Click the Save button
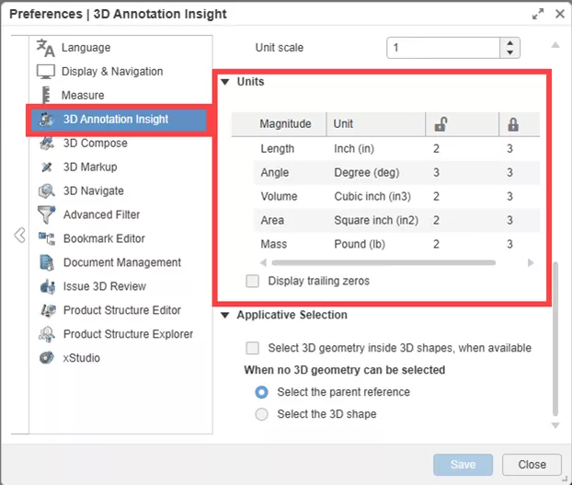Image resolution: width=572 pixels, height=485 pixels. click(463, 465)
